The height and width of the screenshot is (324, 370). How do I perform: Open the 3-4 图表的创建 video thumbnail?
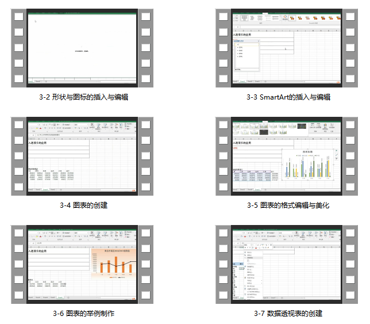coord(82,156)
